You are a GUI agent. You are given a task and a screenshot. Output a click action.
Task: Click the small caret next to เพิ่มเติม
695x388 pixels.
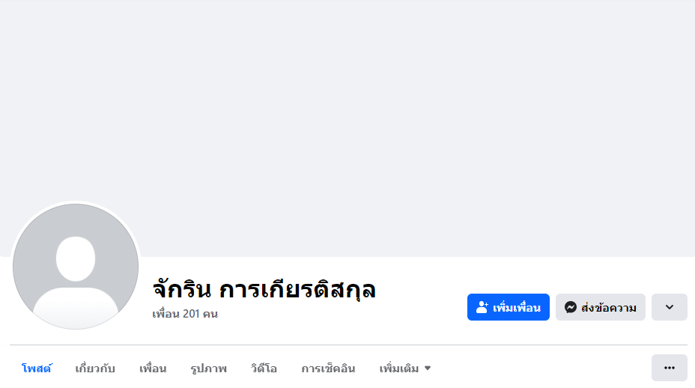(428, 369)
